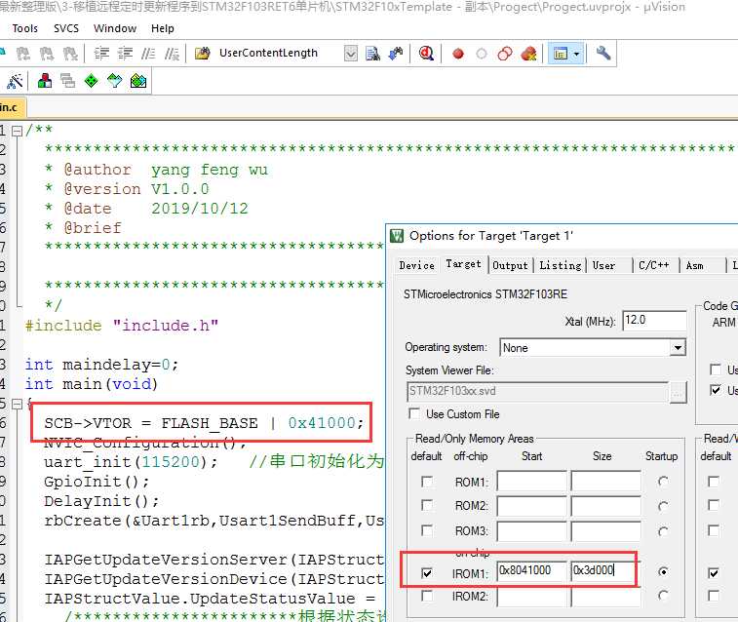Open Project Window dropdown arrow

pyautogui.click(x=577, y=54)
